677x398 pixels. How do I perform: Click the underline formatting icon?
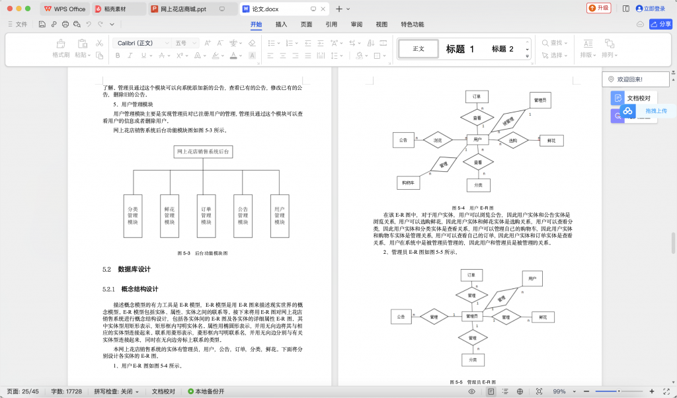tap(144, 56)
